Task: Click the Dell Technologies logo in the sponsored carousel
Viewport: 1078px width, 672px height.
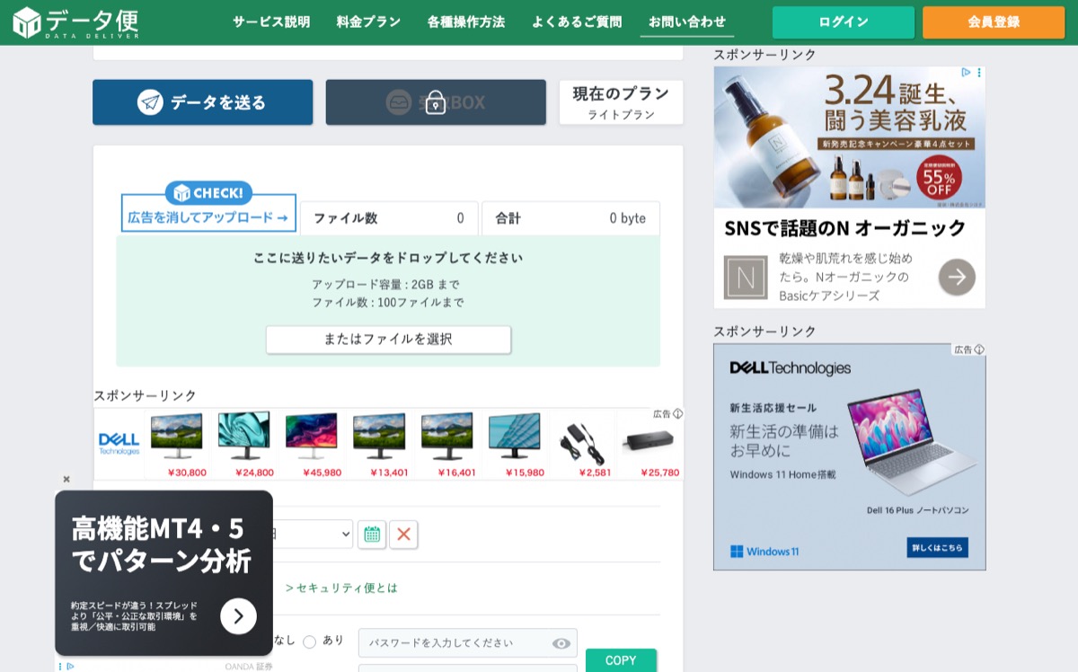Action: tap(118, 441)
